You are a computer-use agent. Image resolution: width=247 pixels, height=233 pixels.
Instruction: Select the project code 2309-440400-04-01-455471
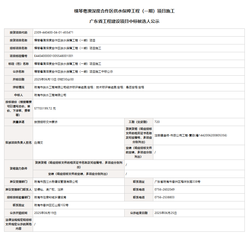pos(54,33)
